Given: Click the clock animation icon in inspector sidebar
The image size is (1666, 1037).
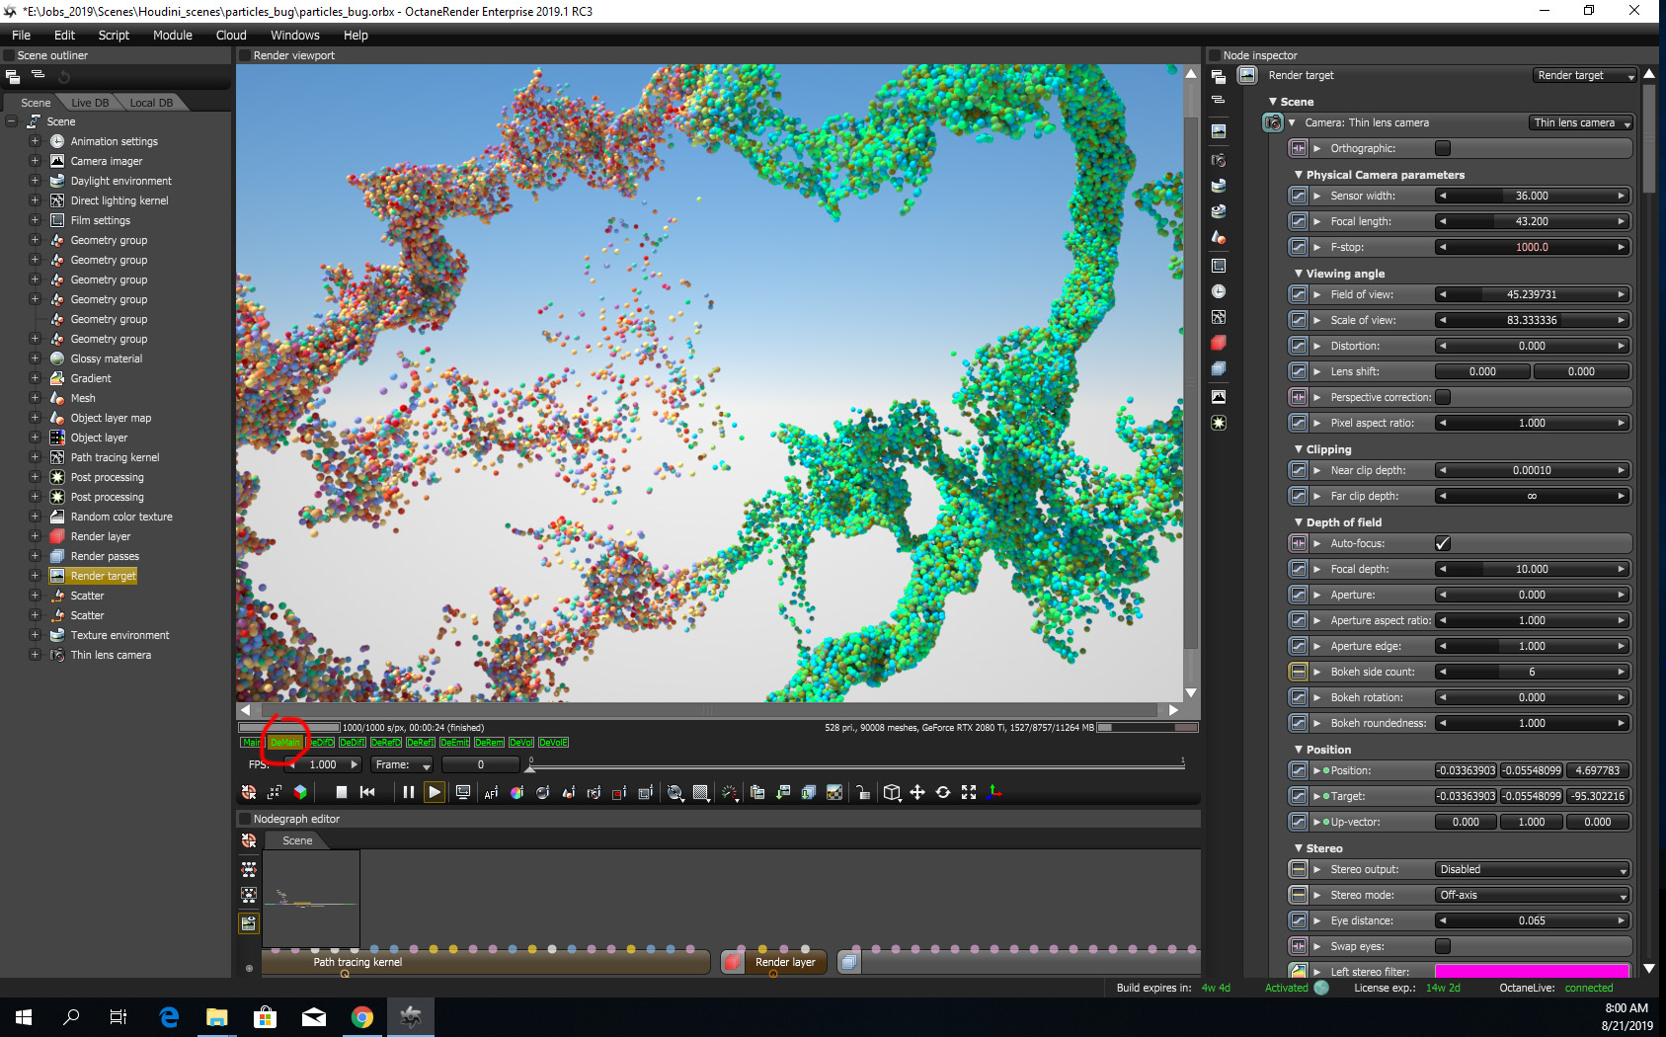Looking at the screenshot, I should click(1219, 291).
